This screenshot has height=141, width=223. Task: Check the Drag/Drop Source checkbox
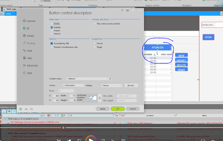click(95, 43)
